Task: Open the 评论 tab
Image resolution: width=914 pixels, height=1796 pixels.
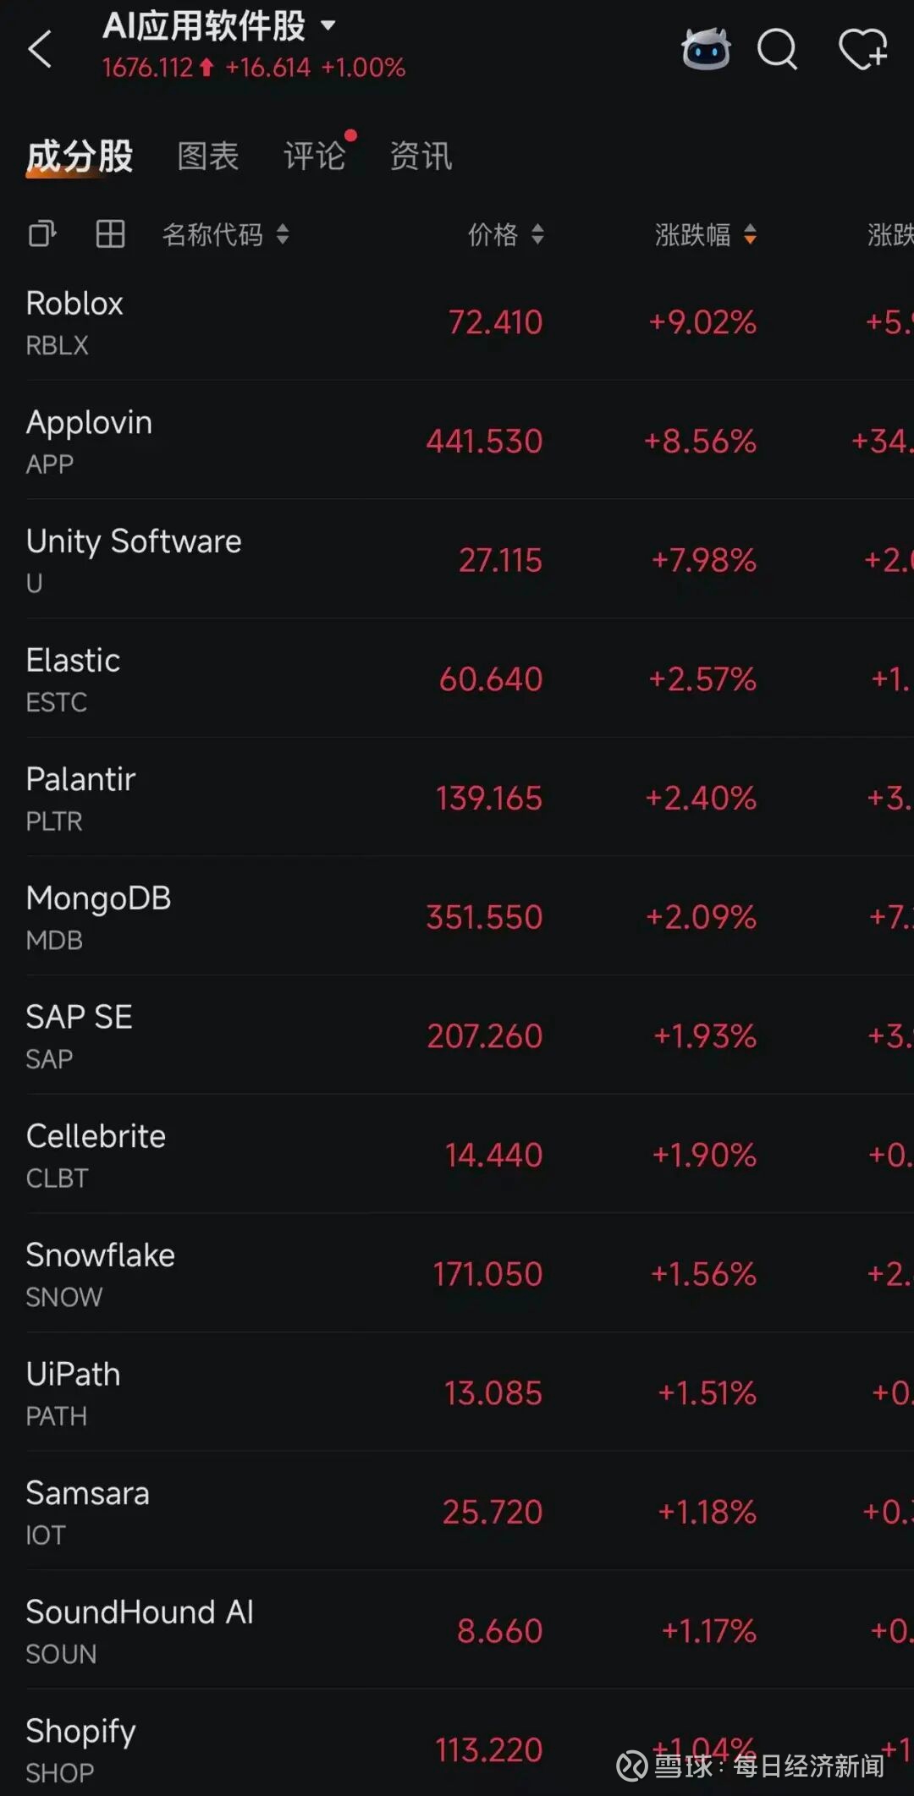Action: pyautogui.click(x=314, y=157)
